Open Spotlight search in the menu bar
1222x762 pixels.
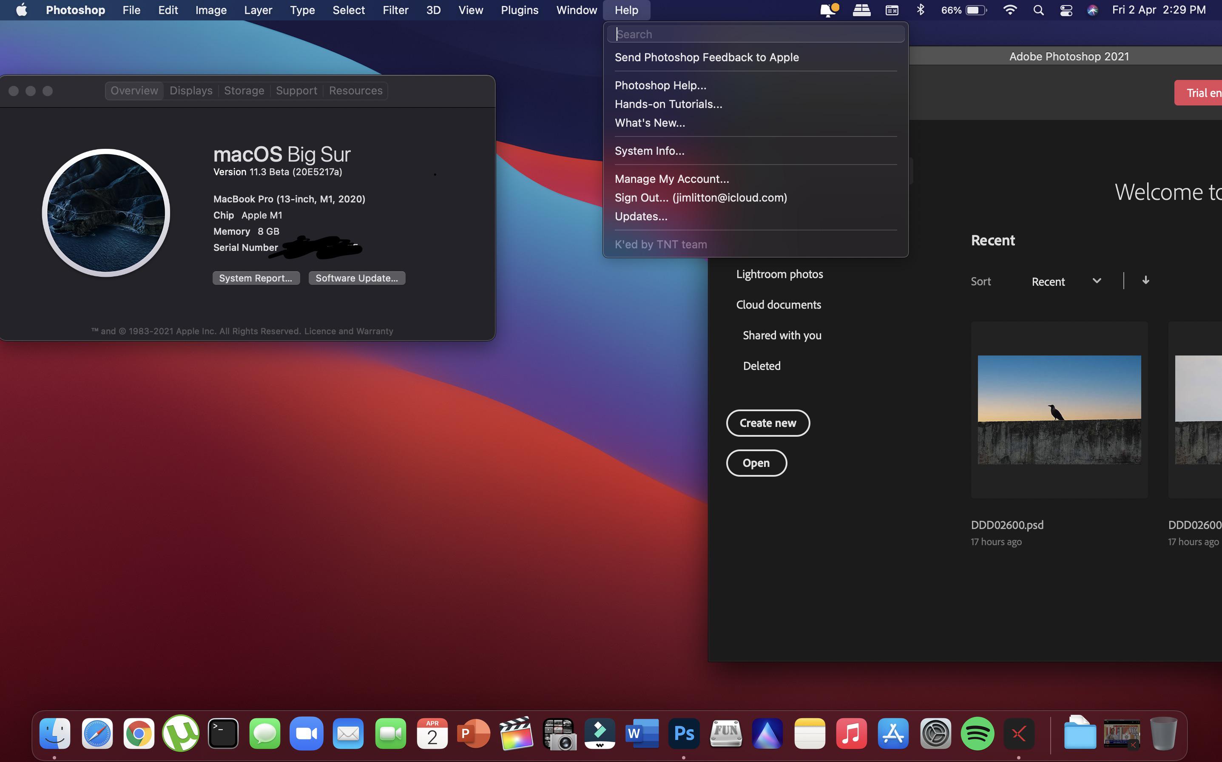click(1038, 10)
